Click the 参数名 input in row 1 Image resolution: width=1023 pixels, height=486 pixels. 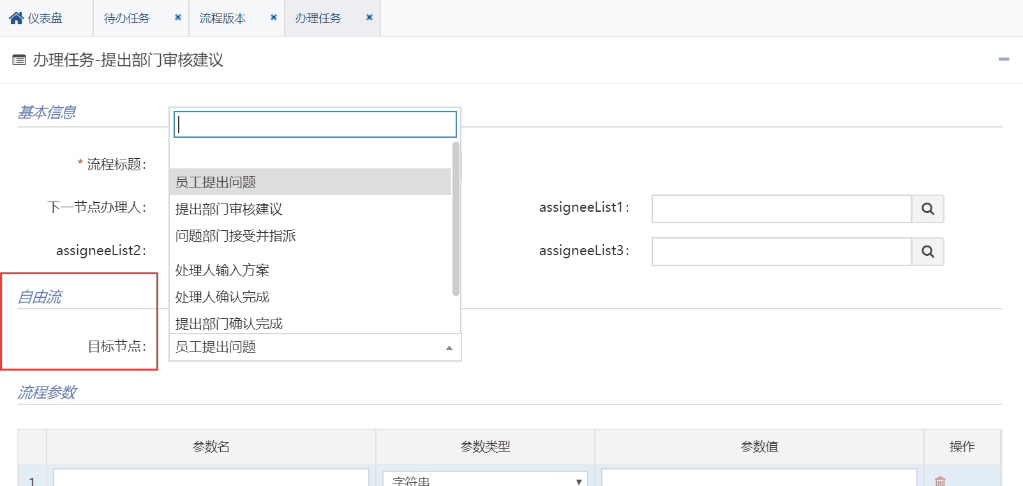211,478
